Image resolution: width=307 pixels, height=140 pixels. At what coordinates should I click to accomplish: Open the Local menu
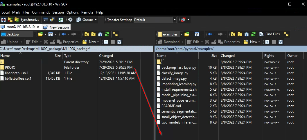click(x=6, y=12)
